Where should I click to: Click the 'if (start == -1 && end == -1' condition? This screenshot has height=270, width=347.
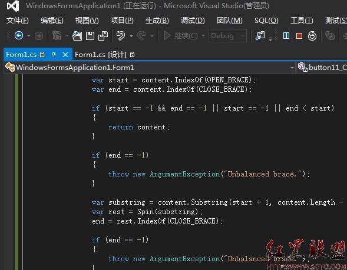click(150, 108)
